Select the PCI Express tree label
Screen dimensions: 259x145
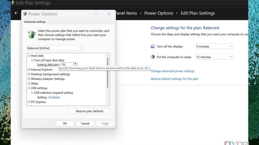(38, 102)
